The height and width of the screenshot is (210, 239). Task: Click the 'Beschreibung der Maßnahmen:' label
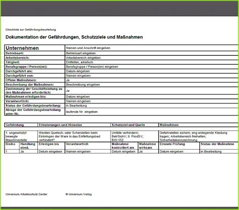(30, 85)
